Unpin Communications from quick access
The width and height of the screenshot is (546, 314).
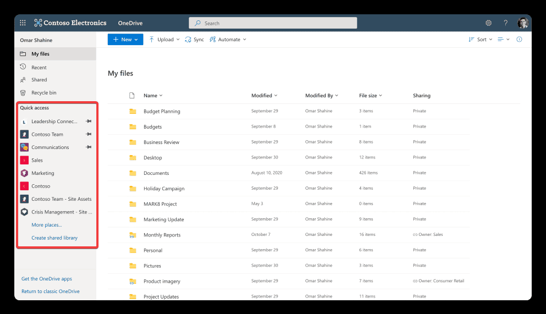pos(89,147)
